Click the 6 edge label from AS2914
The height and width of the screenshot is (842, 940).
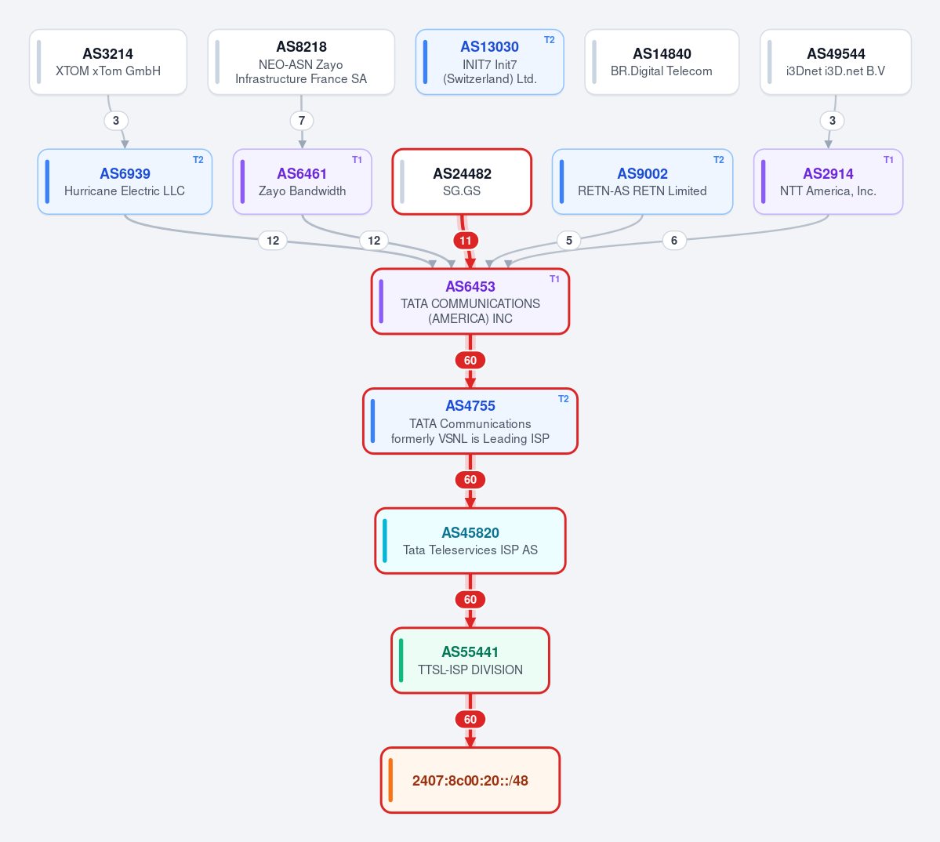[x=674, y=241]
